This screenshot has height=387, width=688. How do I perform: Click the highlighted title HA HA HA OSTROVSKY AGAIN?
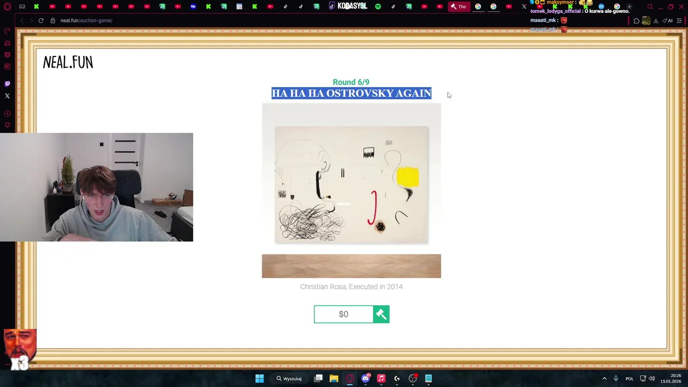point(352,94)
